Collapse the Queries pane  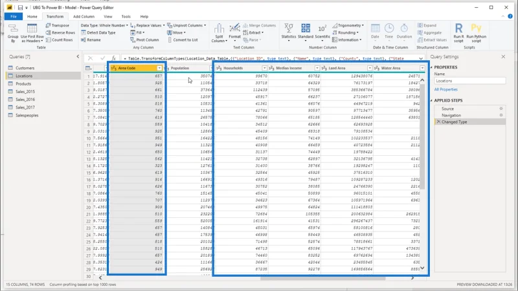coord(78,56)
